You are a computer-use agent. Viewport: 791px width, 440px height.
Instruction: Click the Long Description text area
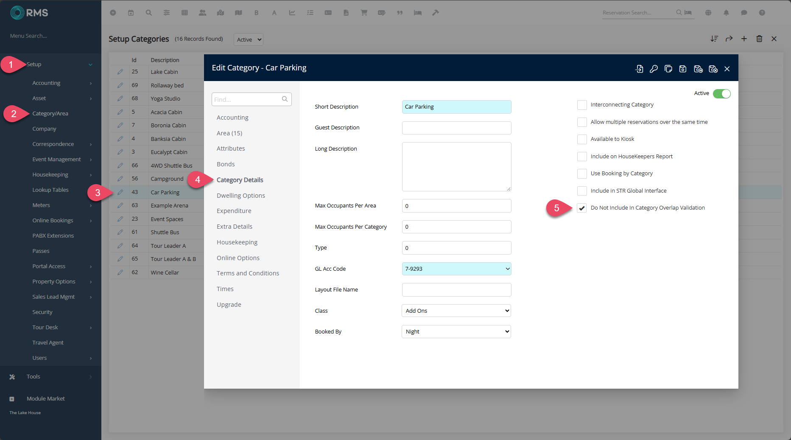point(456,167)
